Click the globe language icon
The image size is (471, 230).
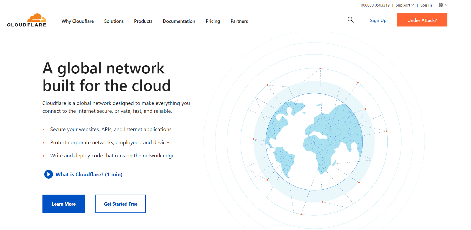pyautogui.click(x=441, y=5)
